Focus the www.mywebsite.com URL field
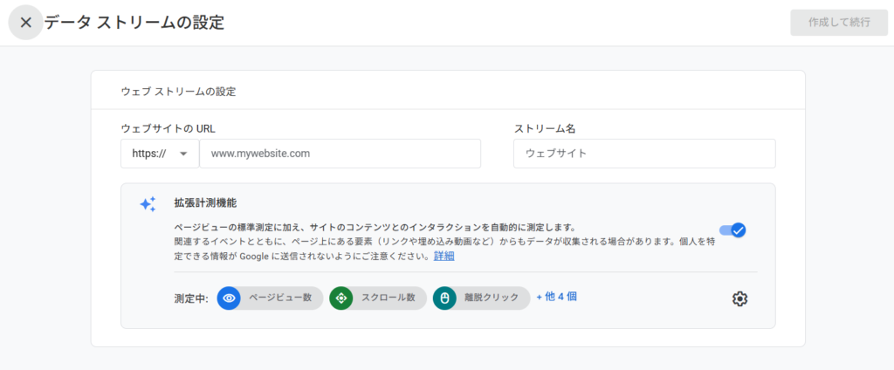This screenshot has height=370, width=894. point(340,154)
